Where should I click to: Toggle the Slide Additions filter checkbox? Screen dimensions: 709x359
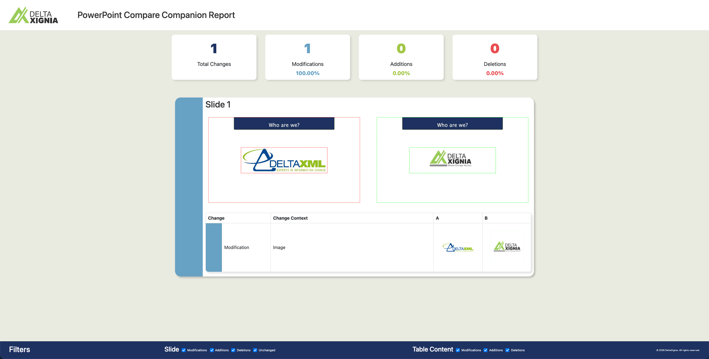[212, 350]
